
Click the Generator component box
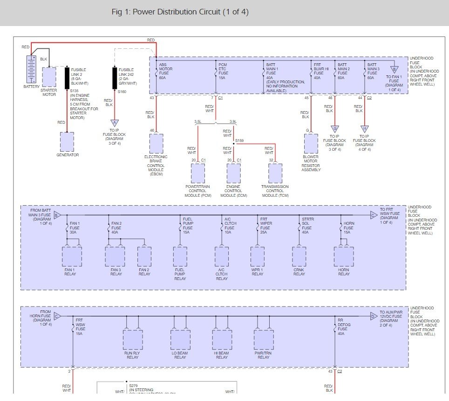pyautogui.click(x=67, y=142)
